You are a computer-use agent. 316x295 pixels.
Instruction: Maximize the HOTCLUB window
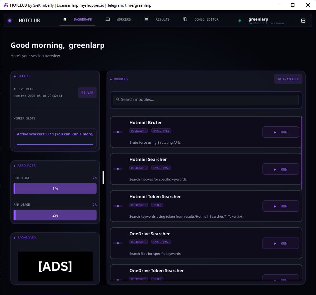293,5
